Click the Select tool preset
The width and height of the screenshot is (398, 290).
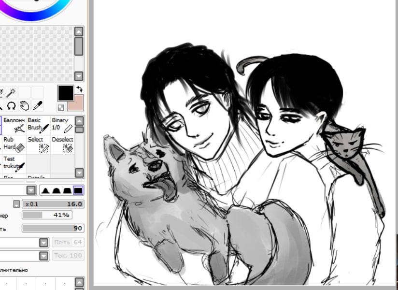pyautogui.click(x=39, y=145)
